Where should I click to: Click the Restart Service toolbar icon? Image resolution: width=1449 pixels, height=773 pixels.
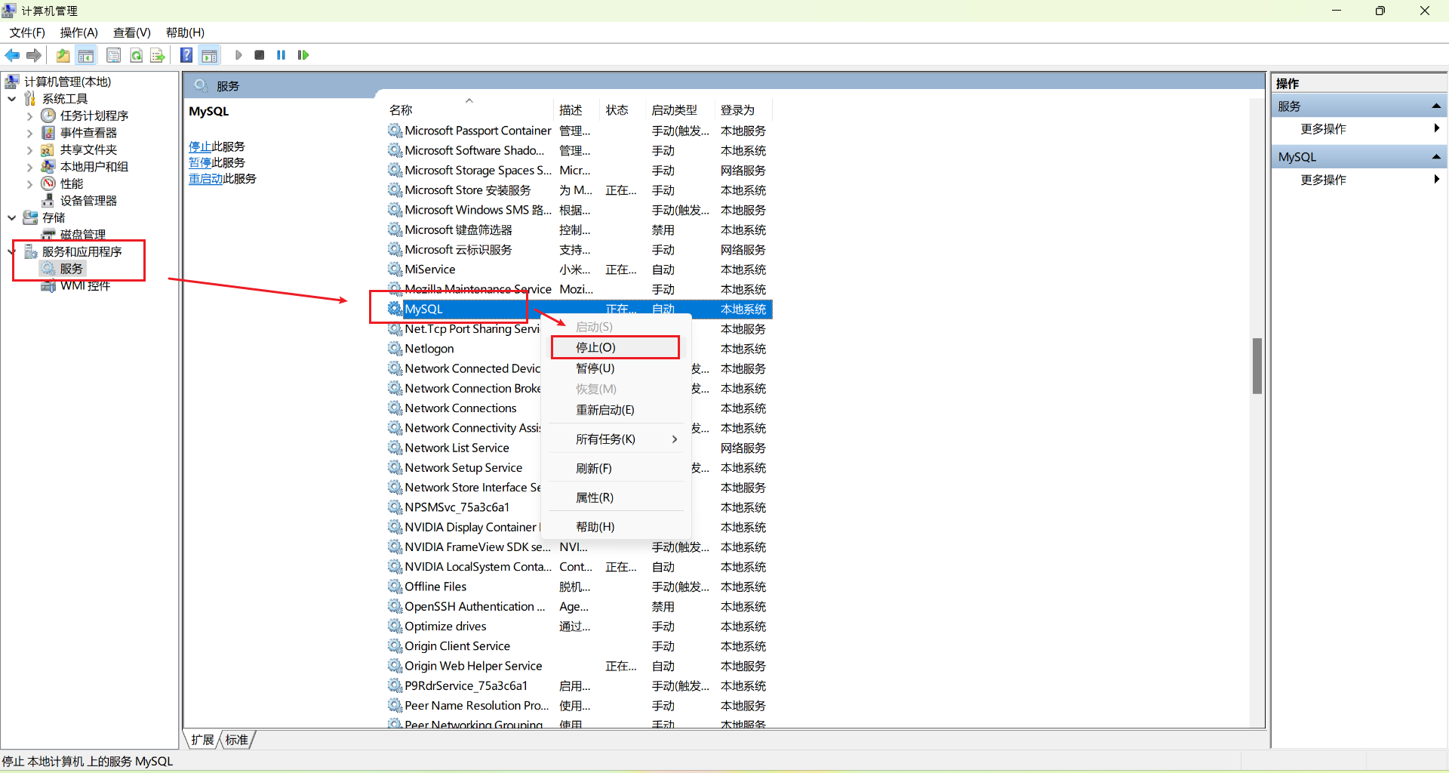click(x=303, y=55)
